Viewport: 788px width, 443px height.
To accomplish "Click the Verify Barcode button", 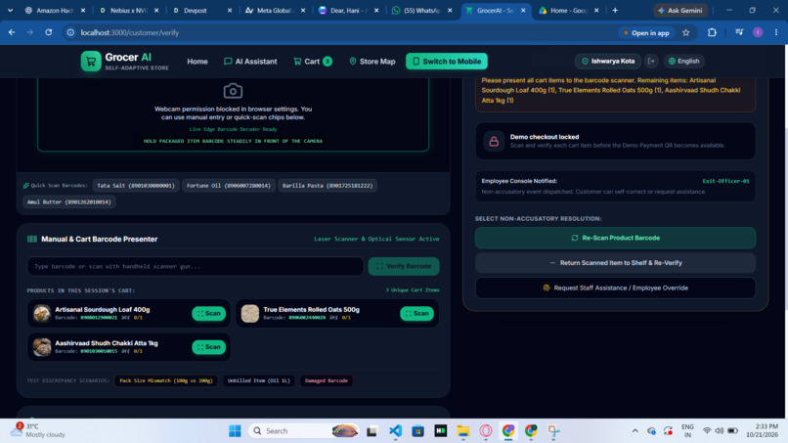I will coord(404,266).
